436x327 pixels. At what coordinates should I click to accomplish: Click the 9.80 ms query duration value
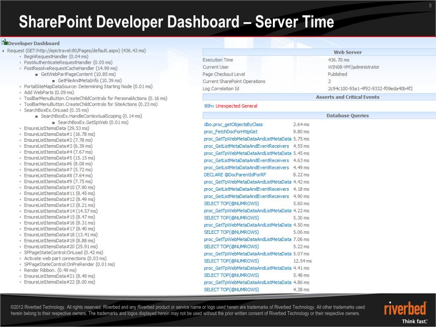click(x=301, y=132)
